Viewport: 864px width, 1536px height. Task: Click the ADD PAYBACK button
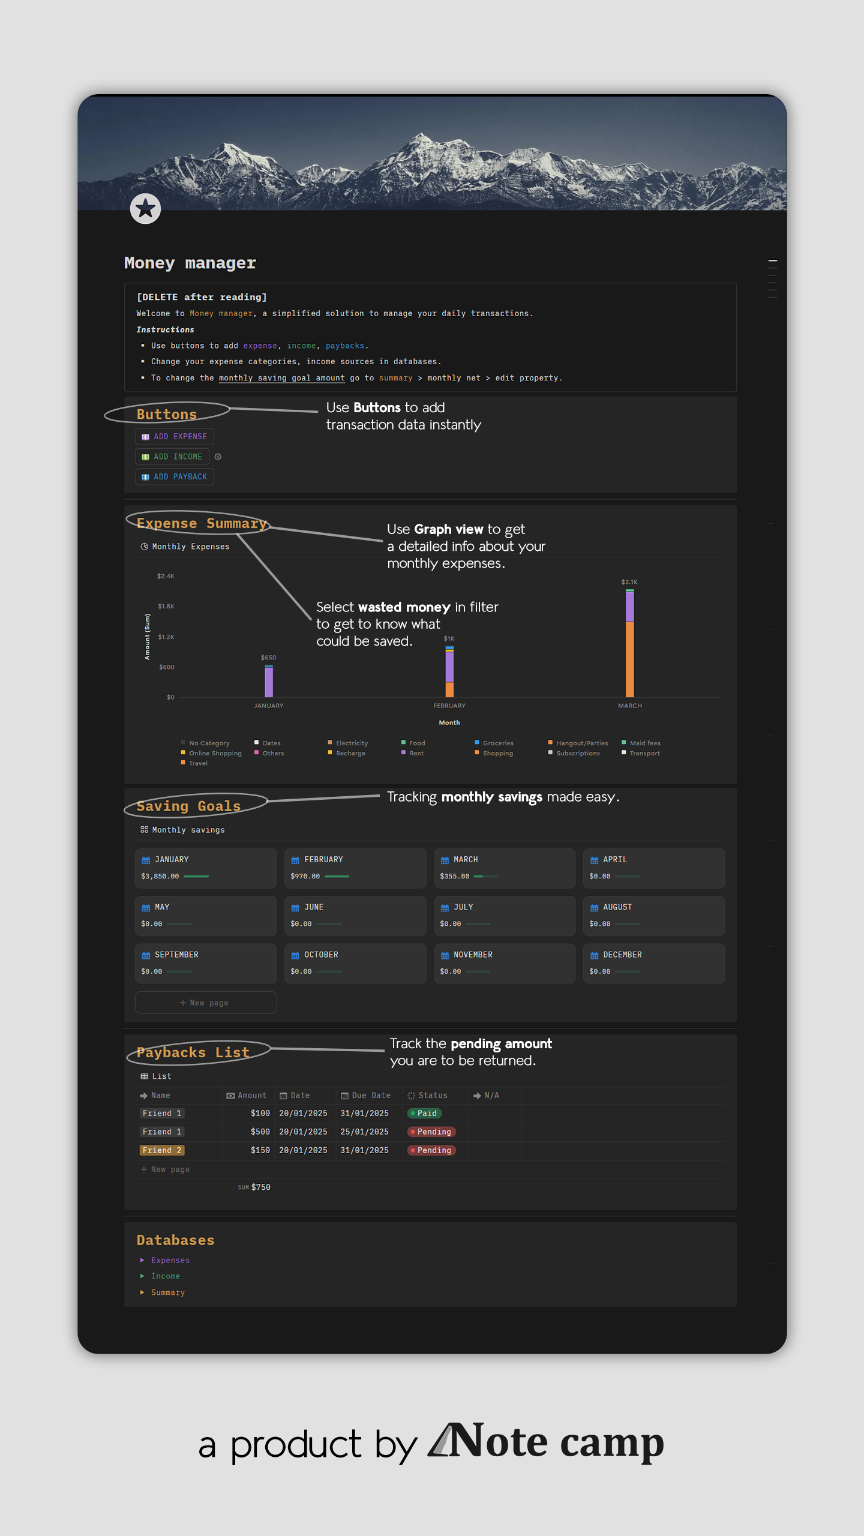[x=175, y=476]
